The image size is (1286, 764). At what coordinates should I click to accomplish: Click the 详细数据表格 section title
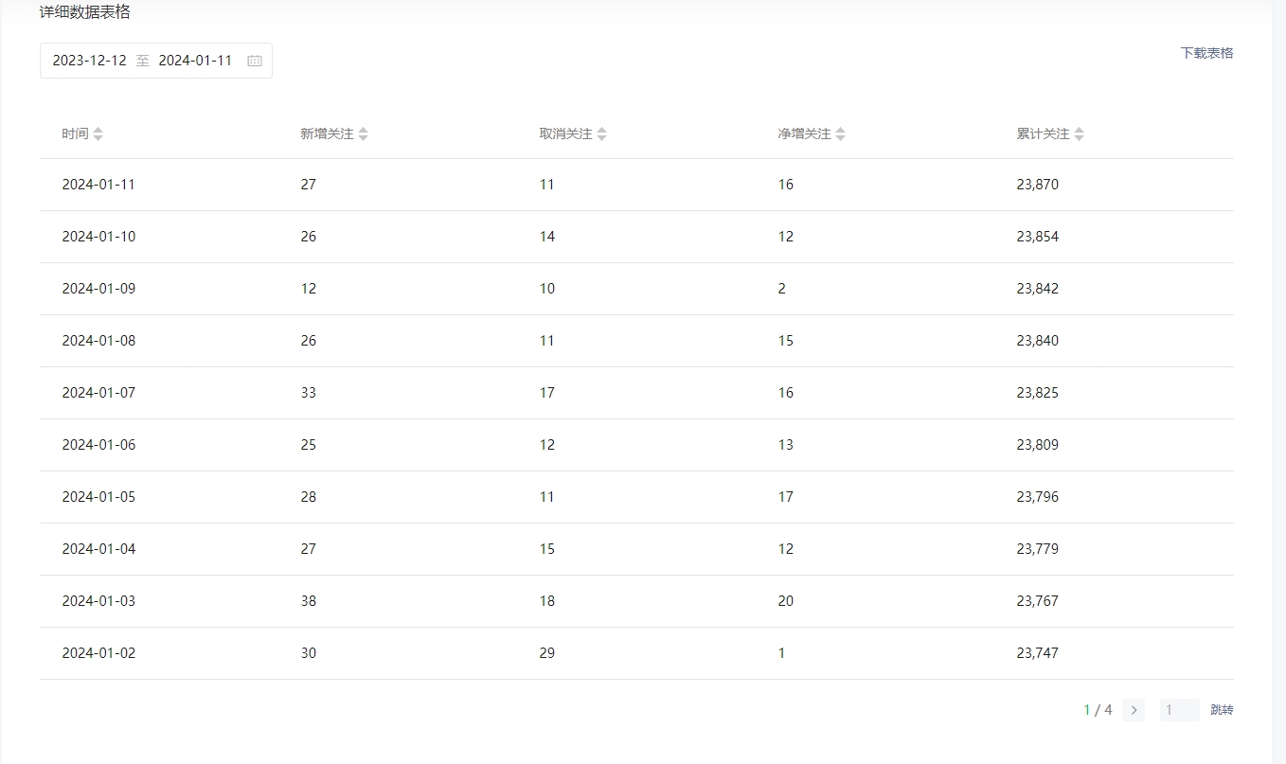click(85, 12)
